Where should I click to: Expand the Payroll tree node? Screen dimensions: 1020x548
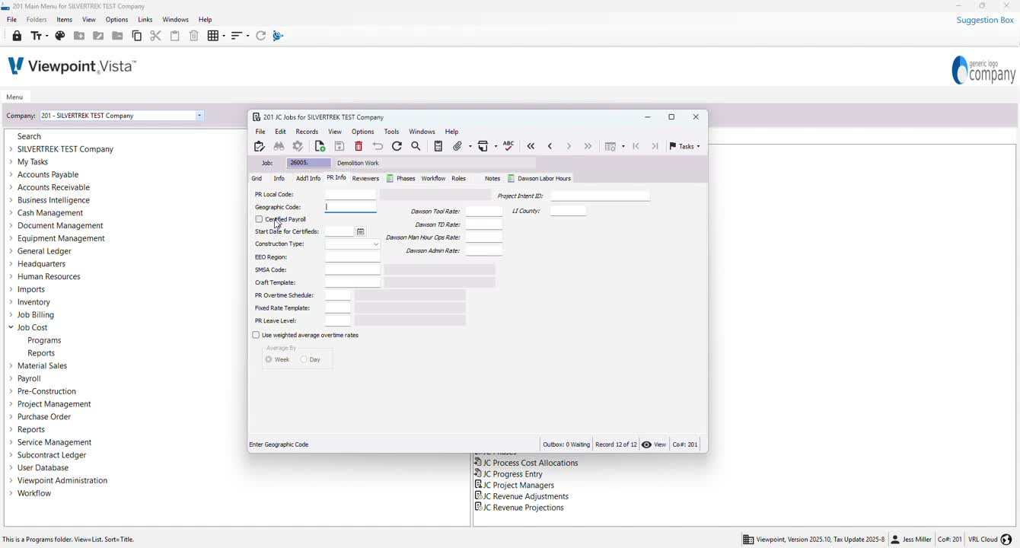tap(11, 378)
